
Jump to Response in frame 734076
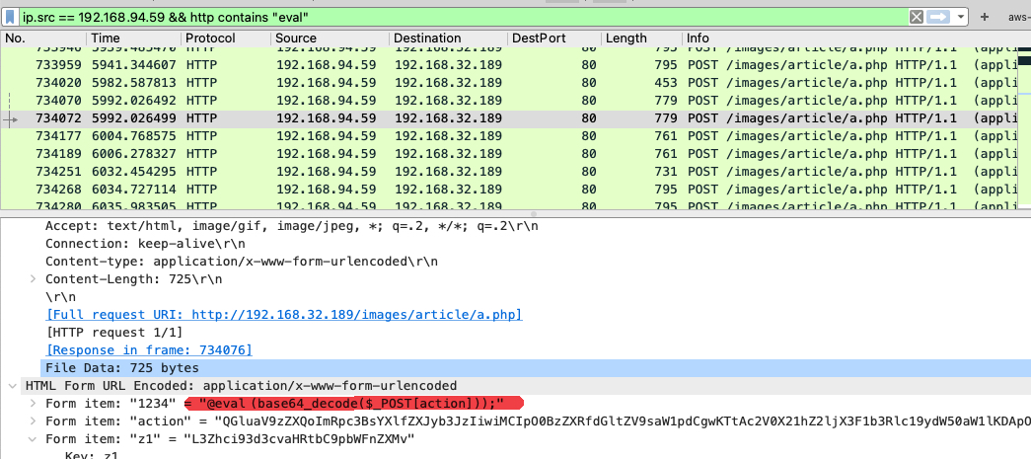point(149,350)
